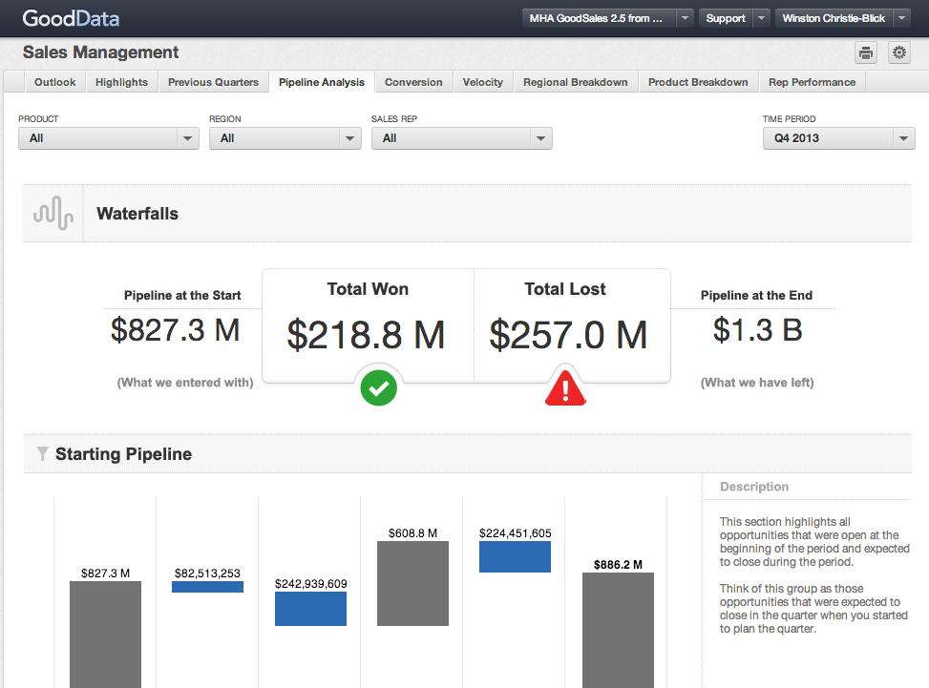Open the PRODUCT filter dropdown
929x688 pixels.
click(x=108, y=137)
